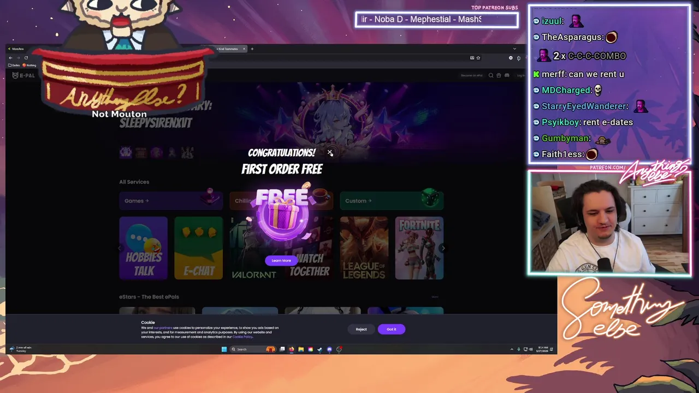Screen dimensions: 699x393
Task: Reload the page with browser refresh icon
Action: [x=26, y=58]
